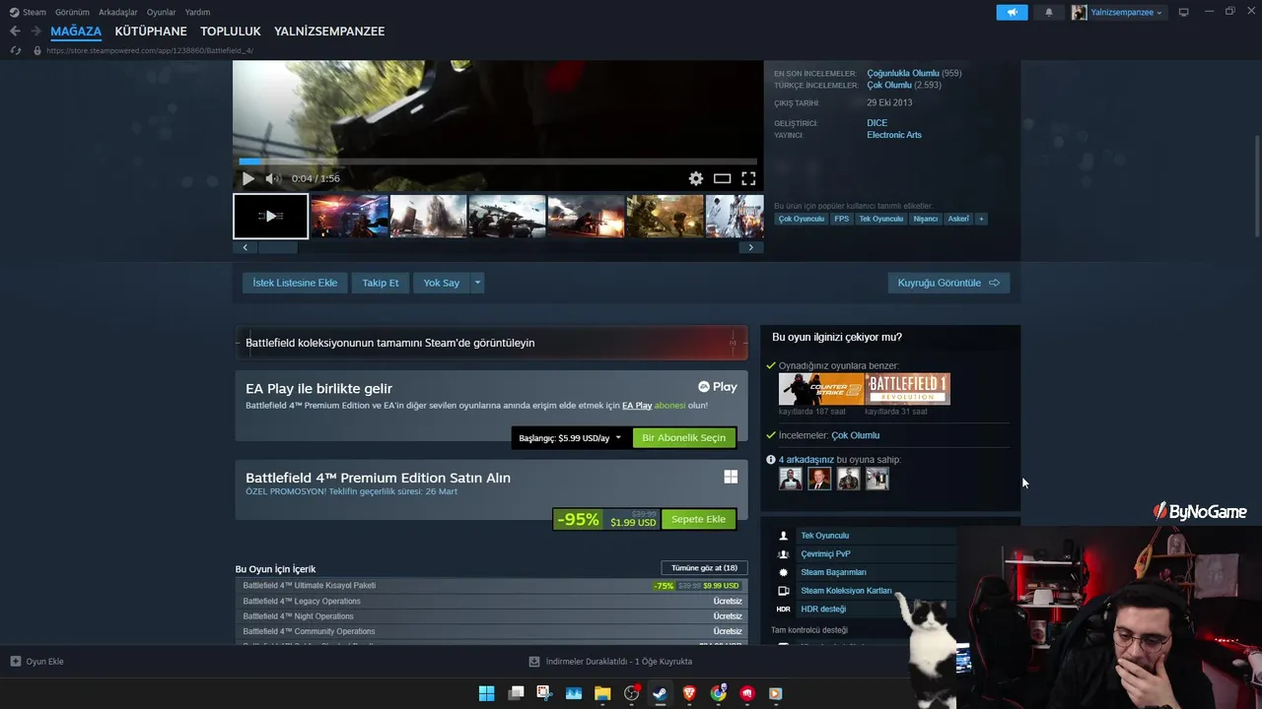The height and width of the screenshot is (709, 1262).
Task: Open the third friend's avatar
Action: [848, 479]
